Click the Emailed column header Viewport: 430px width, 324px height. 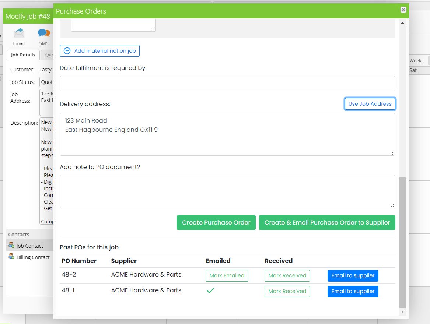(x=218, y=261)
